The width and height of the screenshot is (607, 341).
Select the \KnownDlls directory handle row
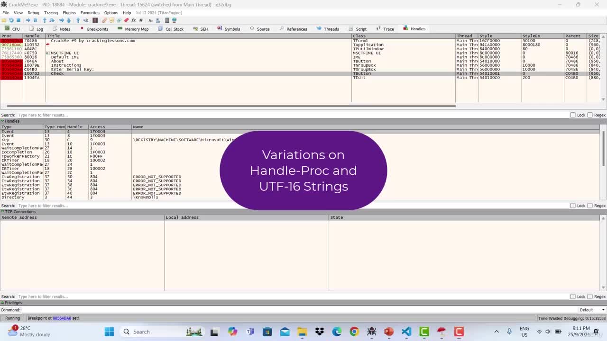click(x=300, y=197)
